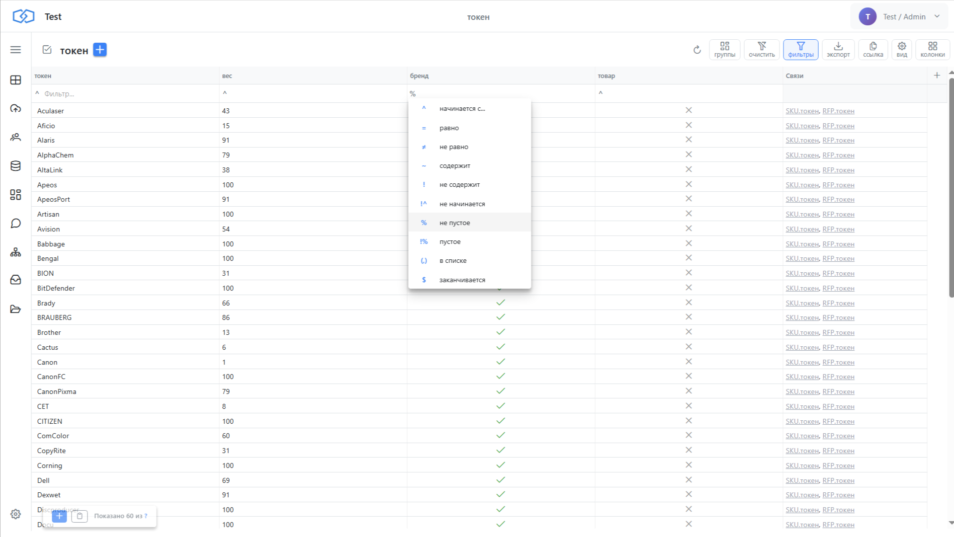954x537 pixels.
Task: Open SKU.токен link in Aculaser row
Action: pos(802,111)
